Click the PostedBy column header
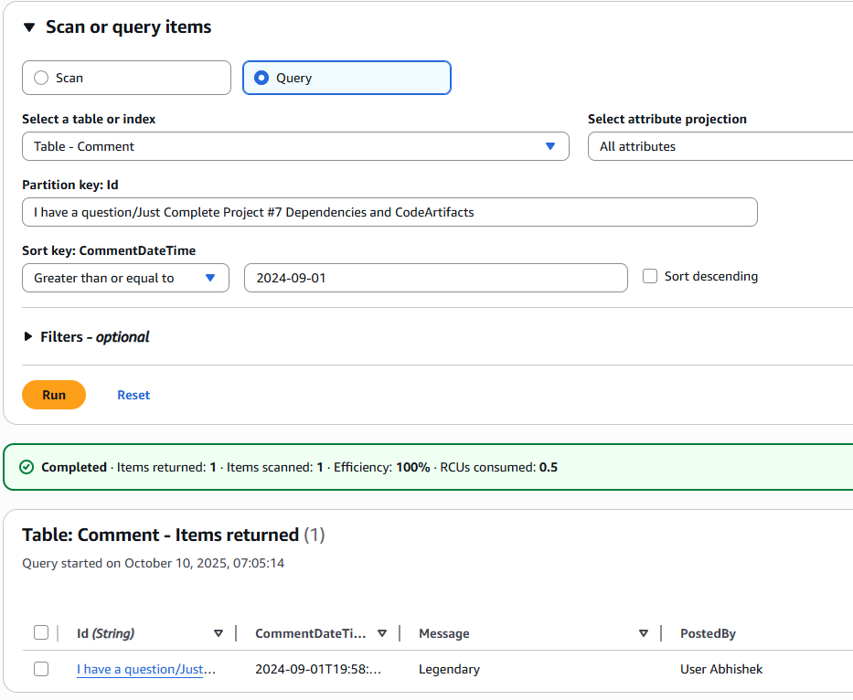 pos(708,633)
